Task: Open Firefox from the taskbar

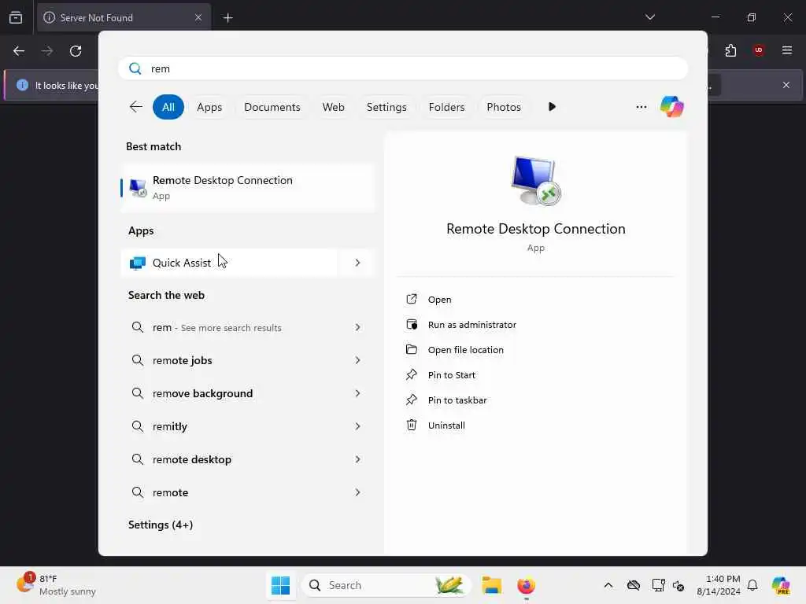Action: point(526,585)
